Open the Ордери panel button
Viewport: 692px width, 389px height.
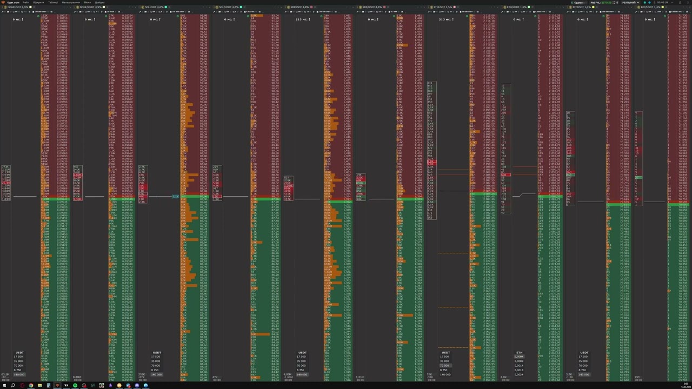(579, 2)
